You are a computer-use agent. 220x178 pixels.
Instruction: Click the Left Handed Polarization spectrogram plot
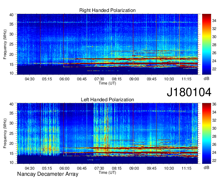click(x=107, y=133)
